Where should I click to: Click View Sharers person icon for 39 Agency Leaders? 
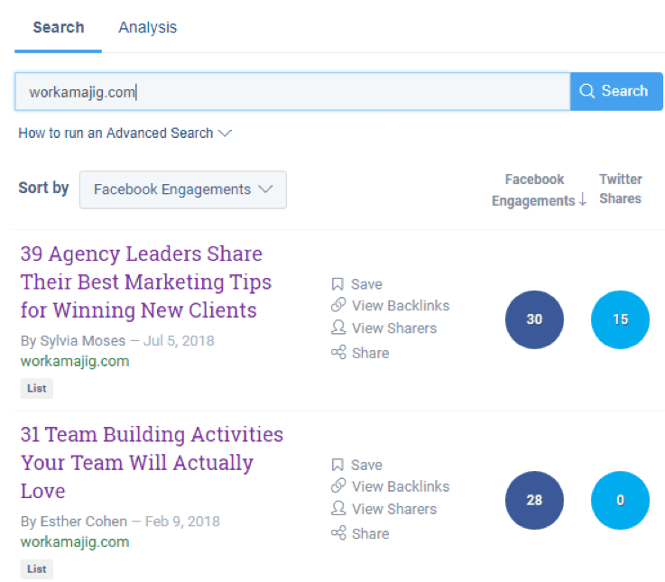coord(338,328)
